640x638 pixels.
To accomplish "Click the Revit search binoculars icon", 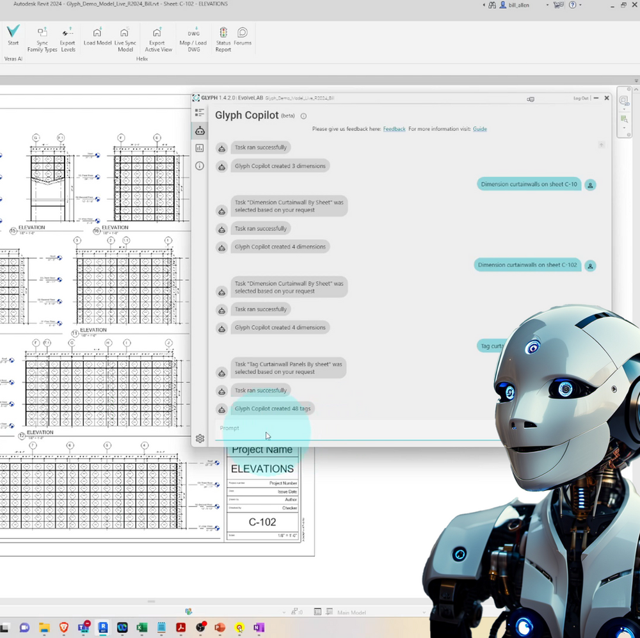I will click(492, 5).
